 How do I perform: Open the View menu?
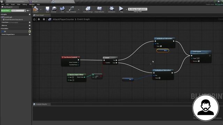pyautogui.click(x=18, y=5)
